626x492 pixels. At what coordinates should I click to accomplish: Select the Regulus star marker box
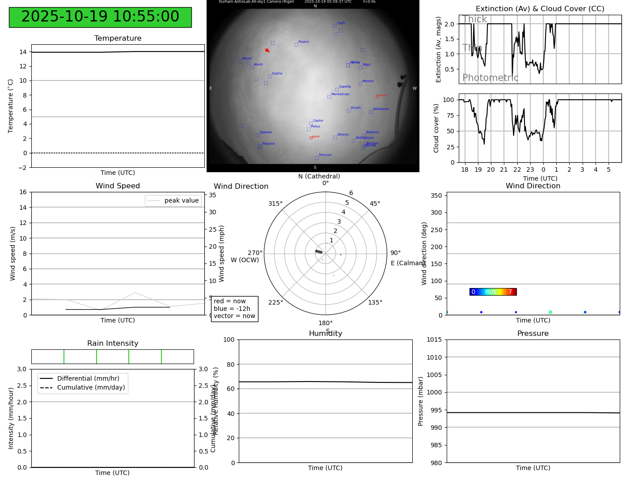[260, 147]
